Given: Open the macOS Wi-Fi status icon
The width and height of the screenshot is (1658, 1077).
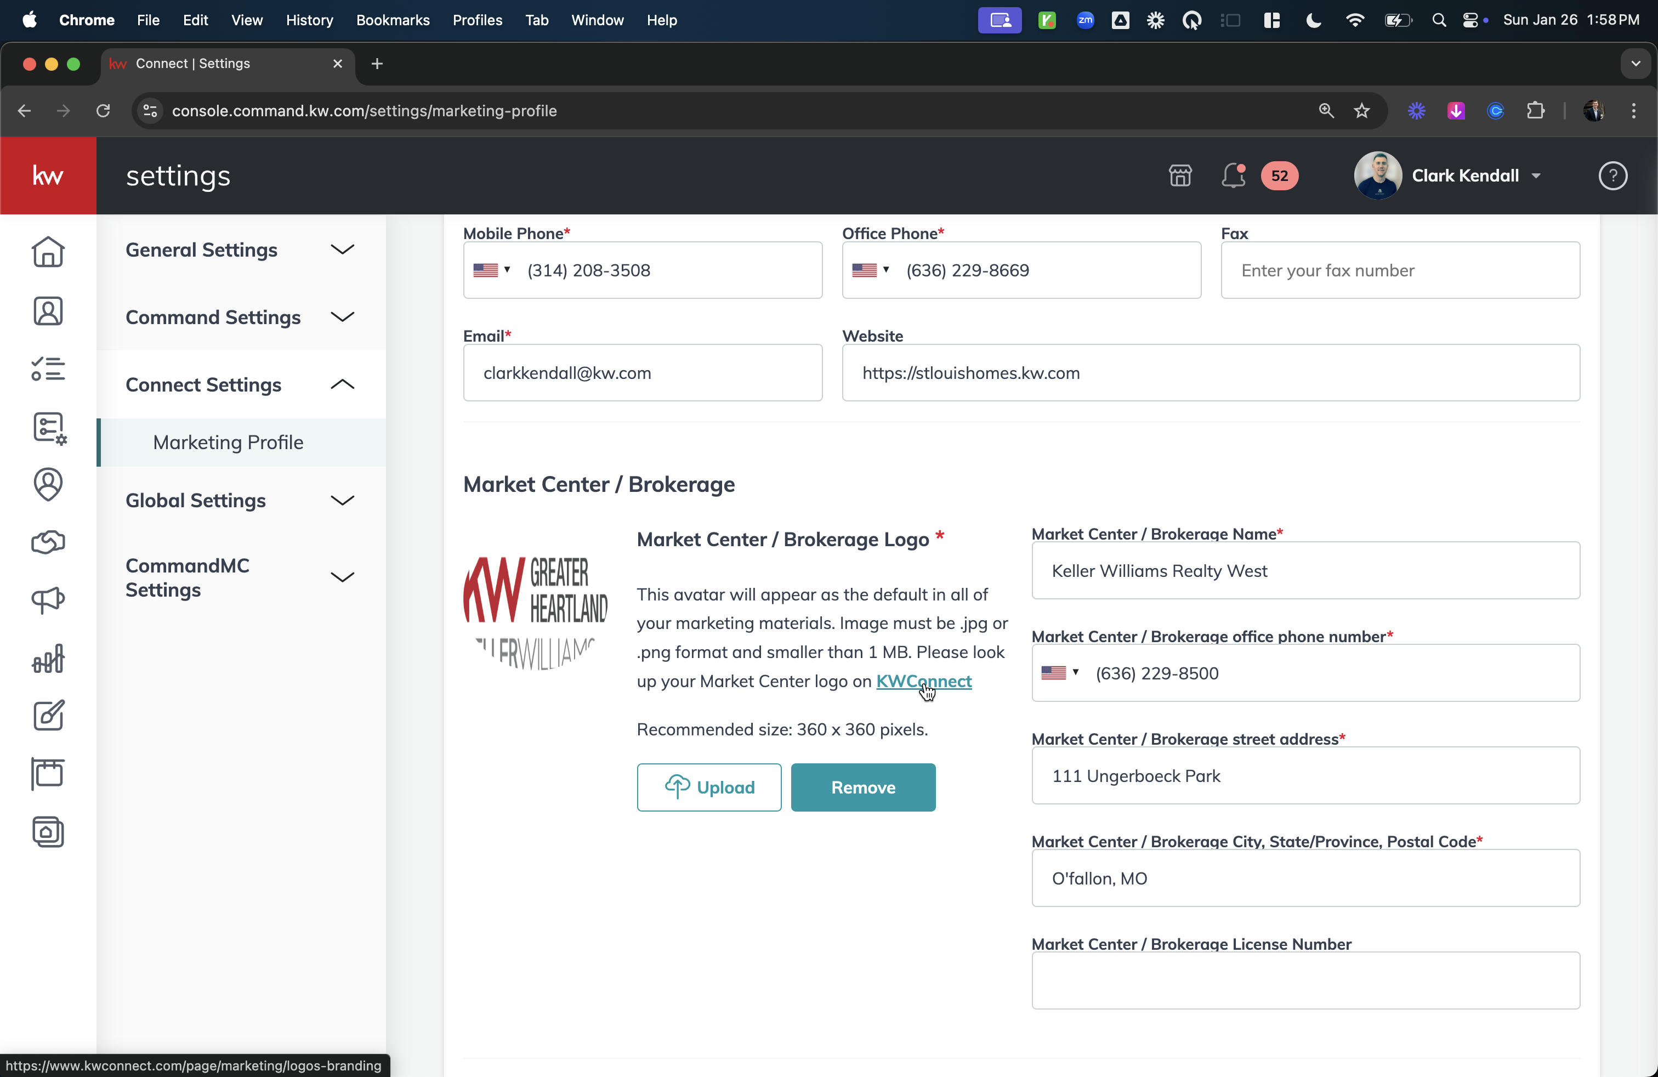Looking at the screenshot, I should (1354, 20).
